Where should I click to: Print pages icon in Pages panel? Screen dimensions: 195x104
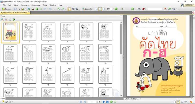pyautogui.click(x=10, y=19)
